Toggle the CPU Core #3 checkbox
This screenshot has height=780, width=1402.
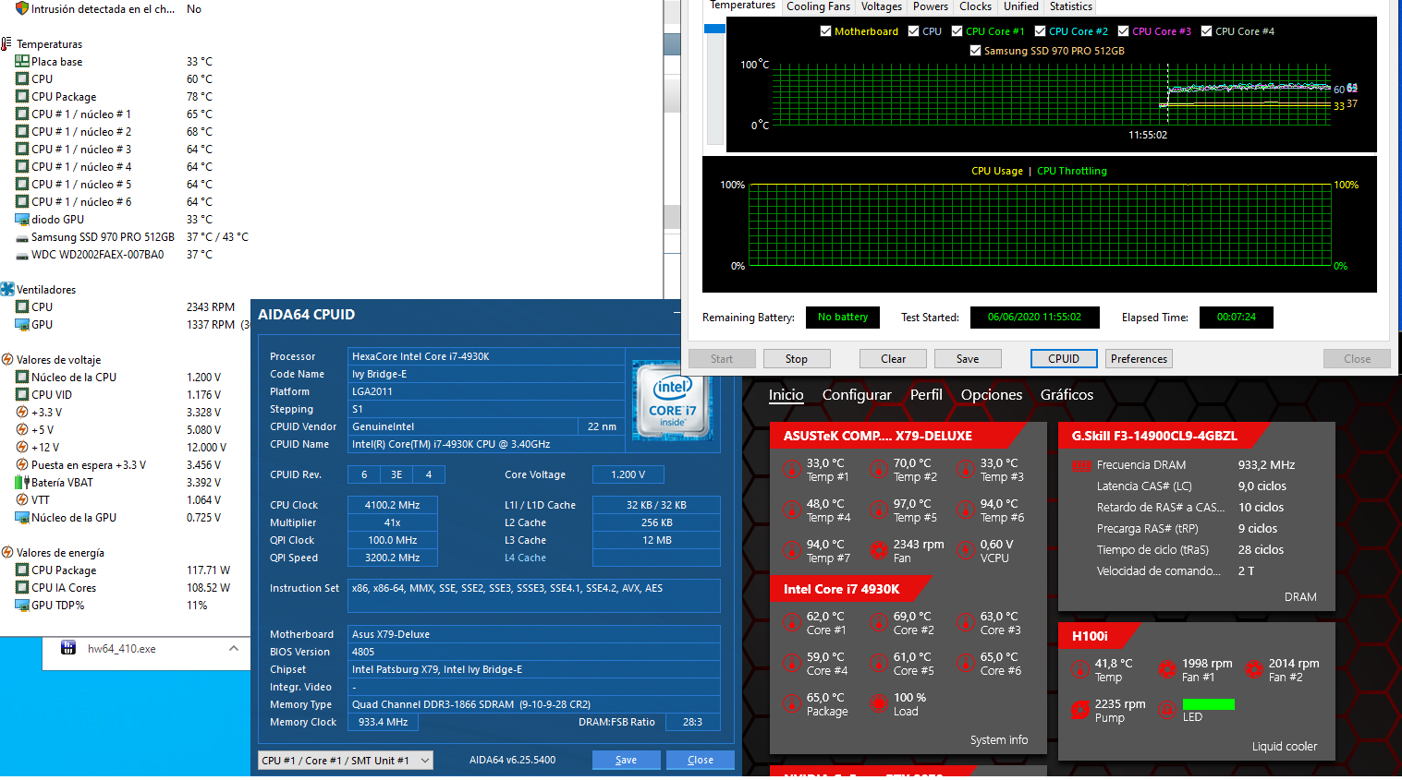(x=1123, y=31)
